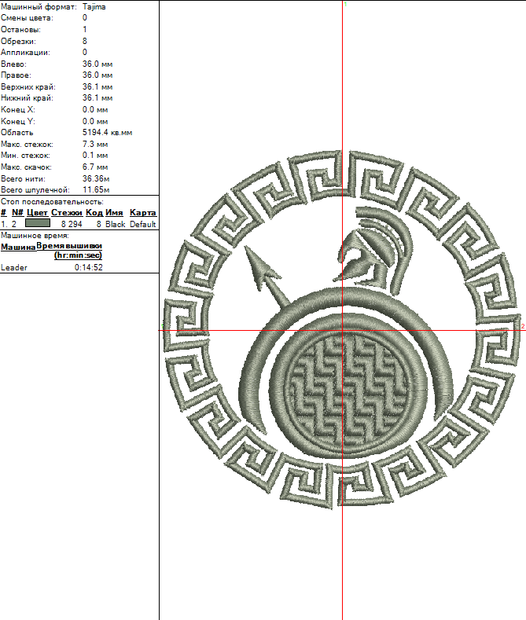Click the 'Аппликации:' label
The height and width of the screenshot is (620, 526).
[25, 52]
